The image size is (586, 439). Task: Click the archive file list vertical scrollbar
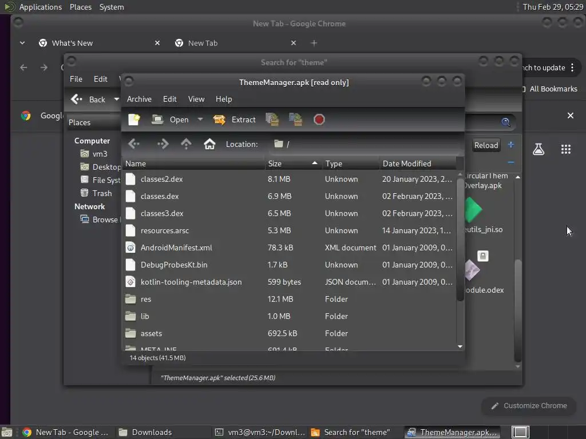460,239
